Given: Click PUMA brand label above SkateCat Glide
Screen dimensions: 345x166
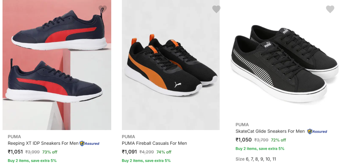Looking at the screenshot, I should [242, 125].
